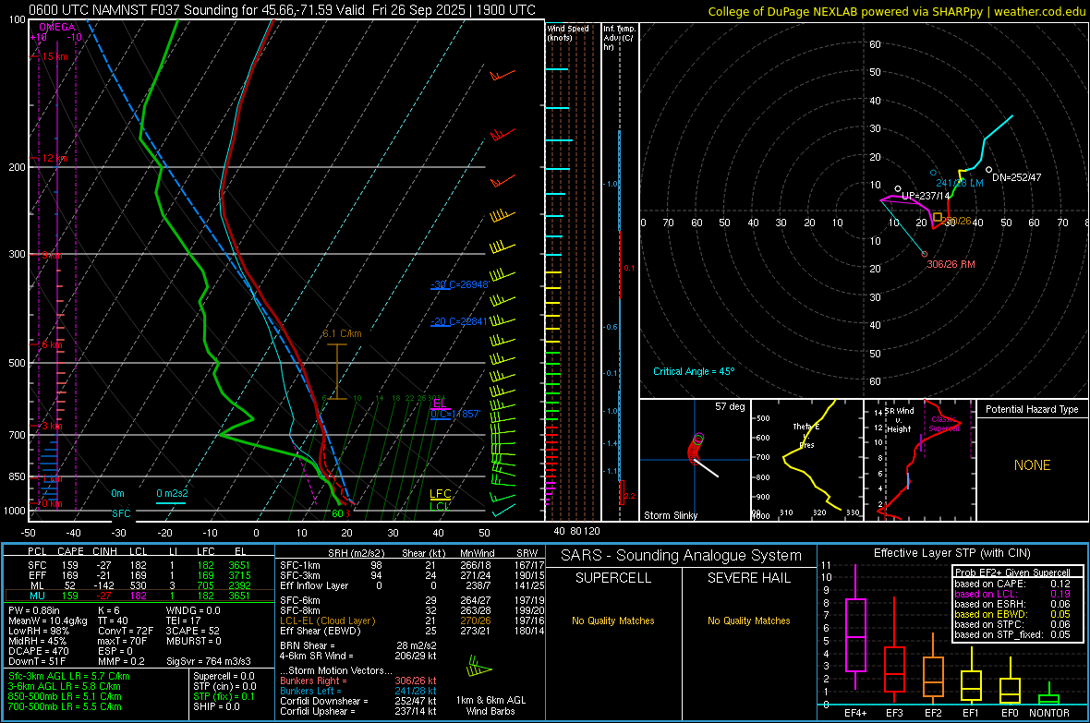Select the SFC-1km kinematics row
1090x723 pixels.
click(x=412, y=565)
